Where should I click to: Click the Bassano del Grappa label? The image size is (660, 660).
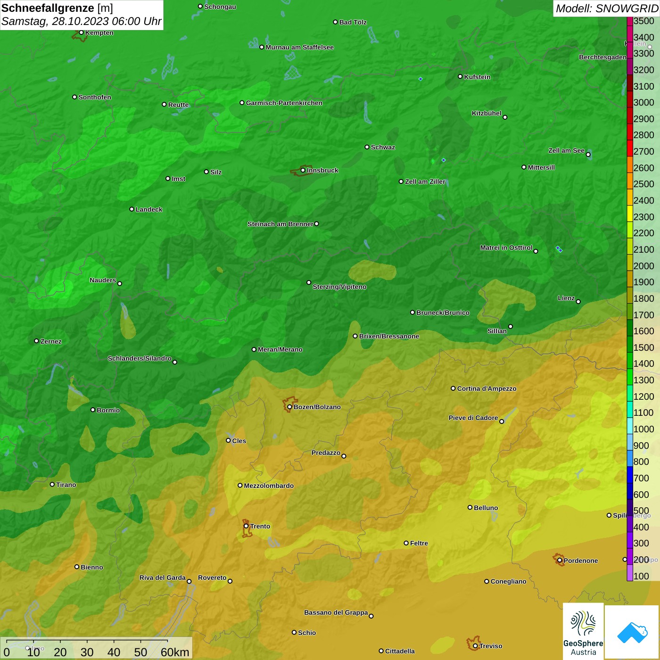336,612
